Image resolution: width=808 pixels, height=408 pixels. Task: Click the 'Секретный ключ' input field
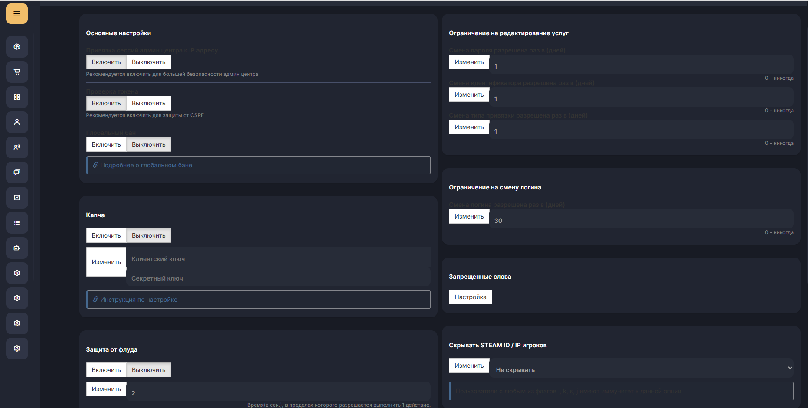point(278,278)
